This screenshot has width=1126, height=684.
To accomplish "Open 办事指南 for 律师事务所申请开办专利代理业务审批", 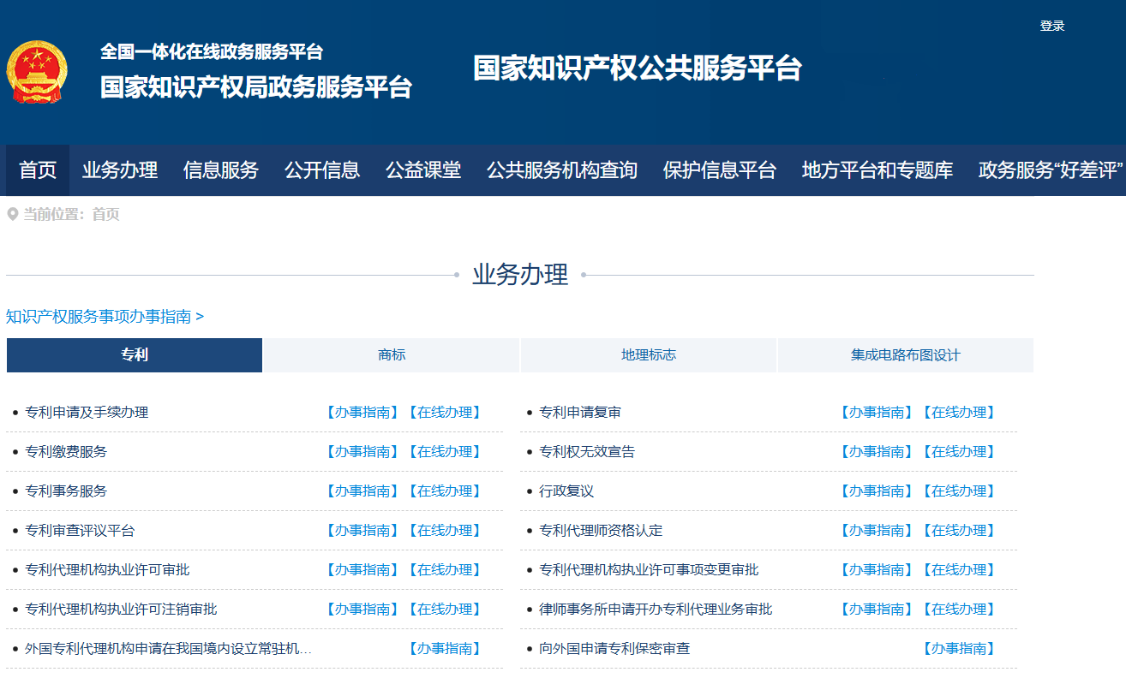I will 876,610.
